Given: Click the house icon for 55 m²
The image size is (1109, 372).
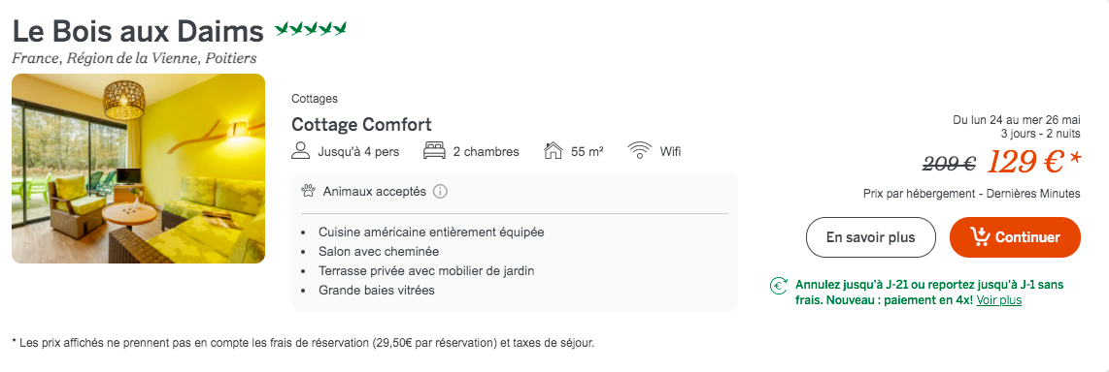Looking at the screenshot, I should [554, 151].
